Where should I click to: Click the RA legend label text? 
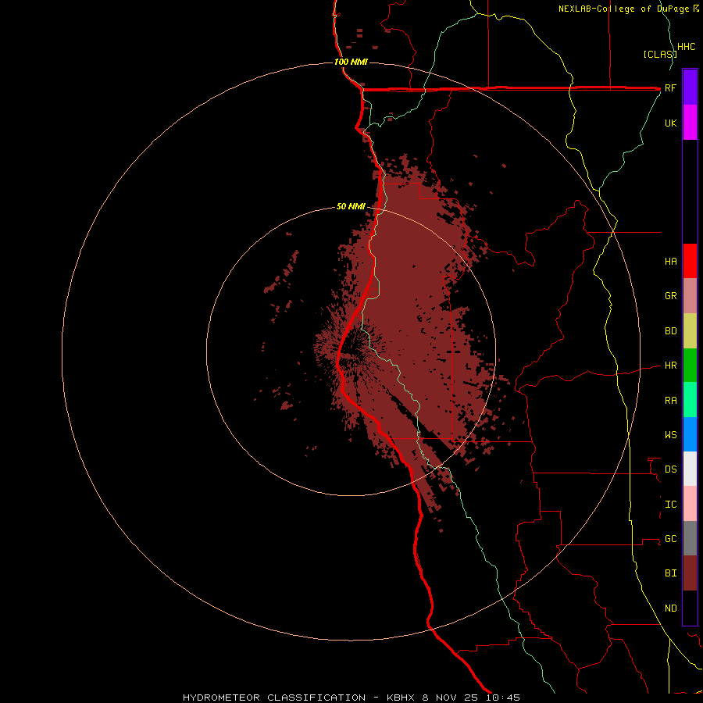point(671,401)
